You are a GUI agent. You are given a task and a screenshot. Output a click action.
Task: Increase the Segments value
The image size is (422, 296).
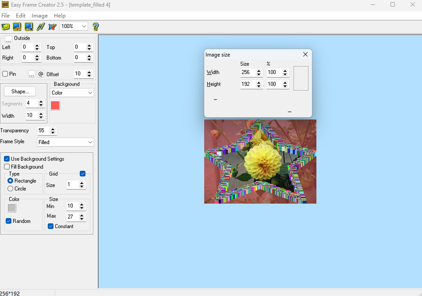tap(41, 102)
